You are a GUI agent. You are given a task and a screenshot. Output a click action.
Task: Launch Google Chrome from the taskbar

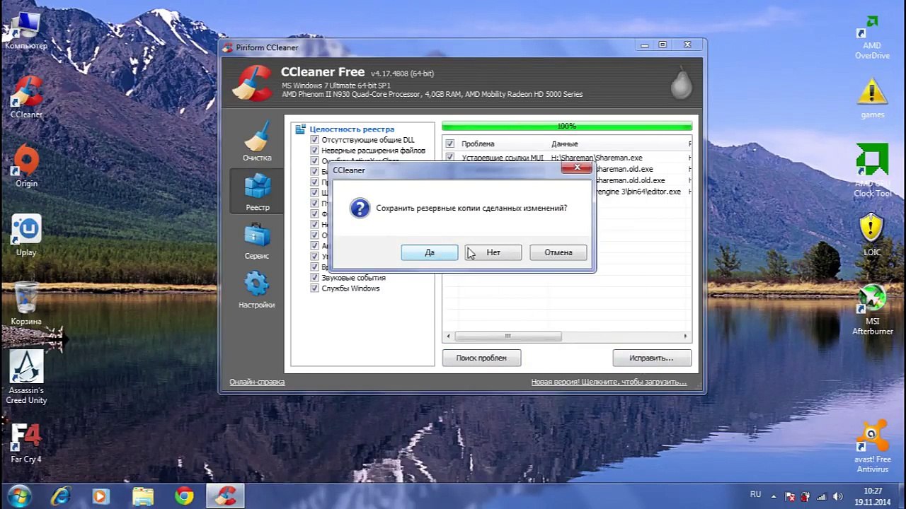tap(184, 496)
